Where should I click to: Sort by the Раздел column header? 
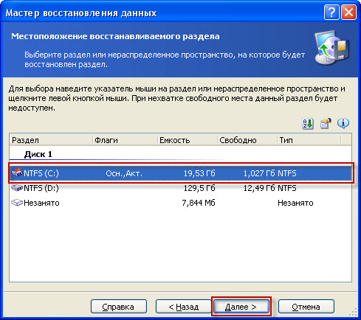51,140
